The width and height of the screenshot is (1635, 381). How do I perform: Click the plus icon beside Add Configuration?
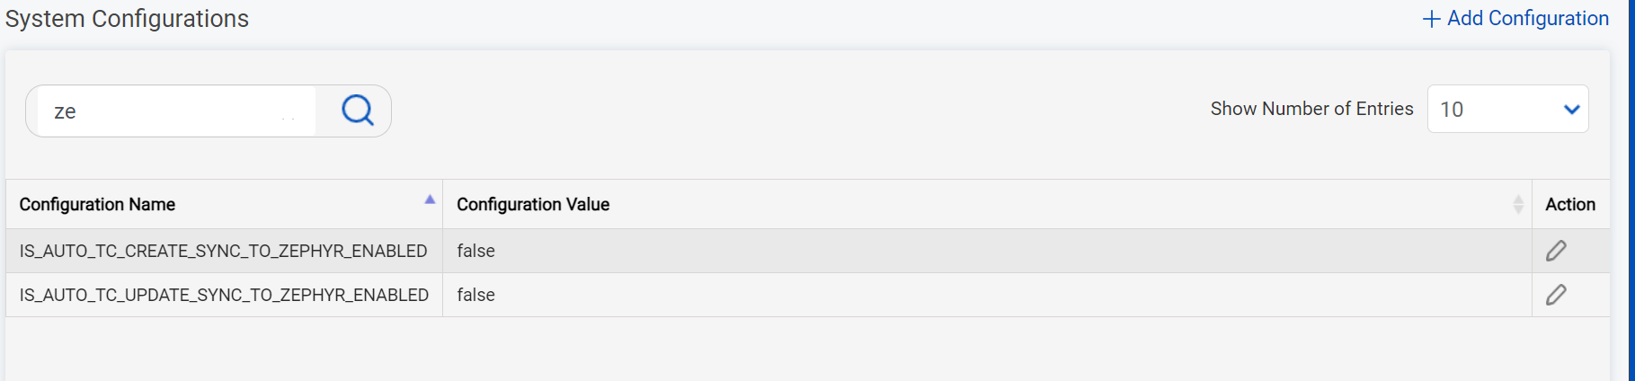tap(1431, 19)
